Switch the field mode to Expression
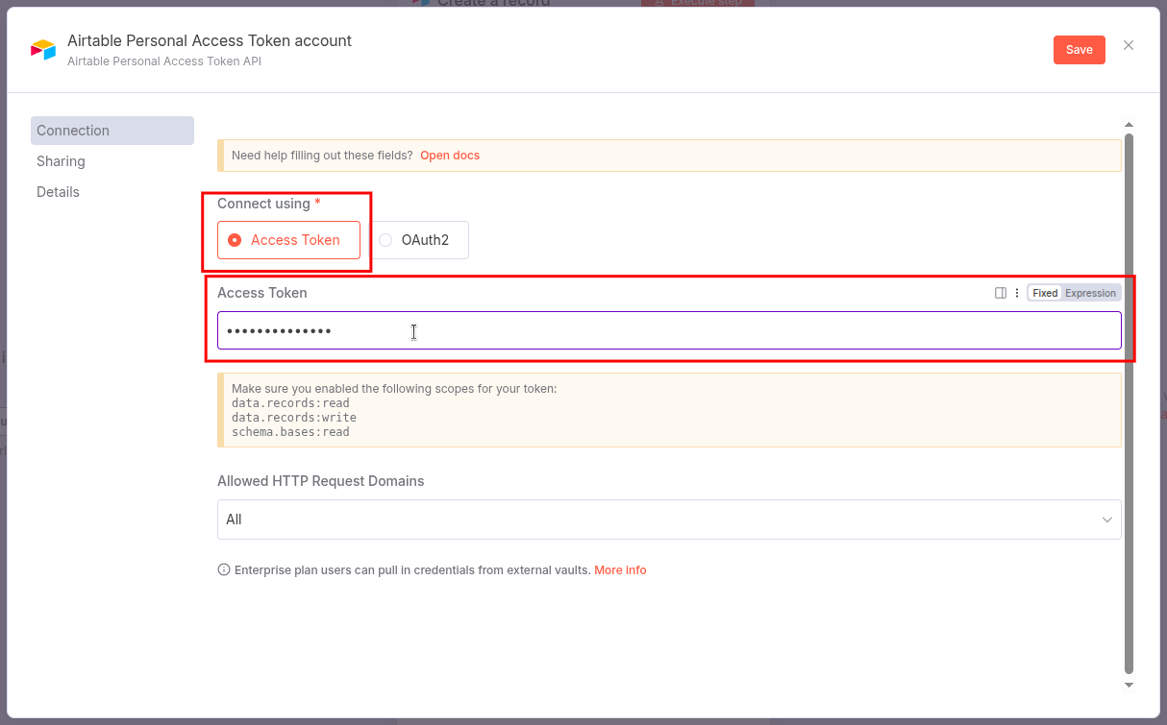Image resolution: width=1167 pixels, height=725 pixels. [x=1091, y=293]
